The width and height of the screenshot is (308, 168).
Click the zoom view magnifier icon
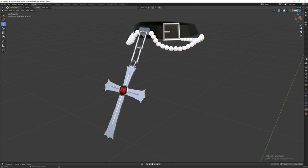[301, 25]
